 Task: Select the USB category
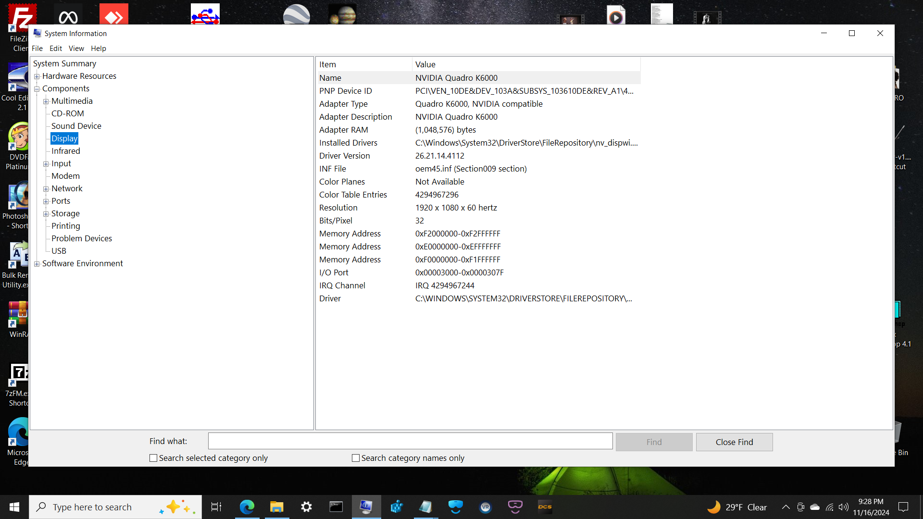point(59,251)
